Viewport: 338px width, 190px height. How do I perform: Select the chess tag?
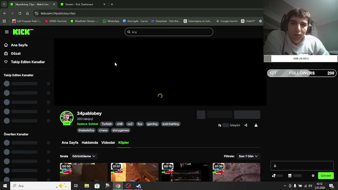point(103,130)
